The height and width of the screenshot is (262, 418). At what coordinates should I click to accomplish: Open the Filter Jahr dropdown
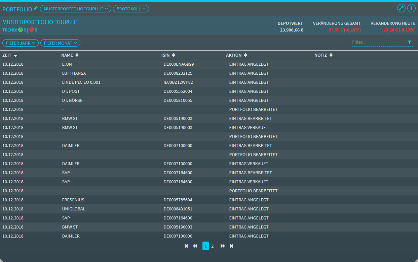point(21,43)
